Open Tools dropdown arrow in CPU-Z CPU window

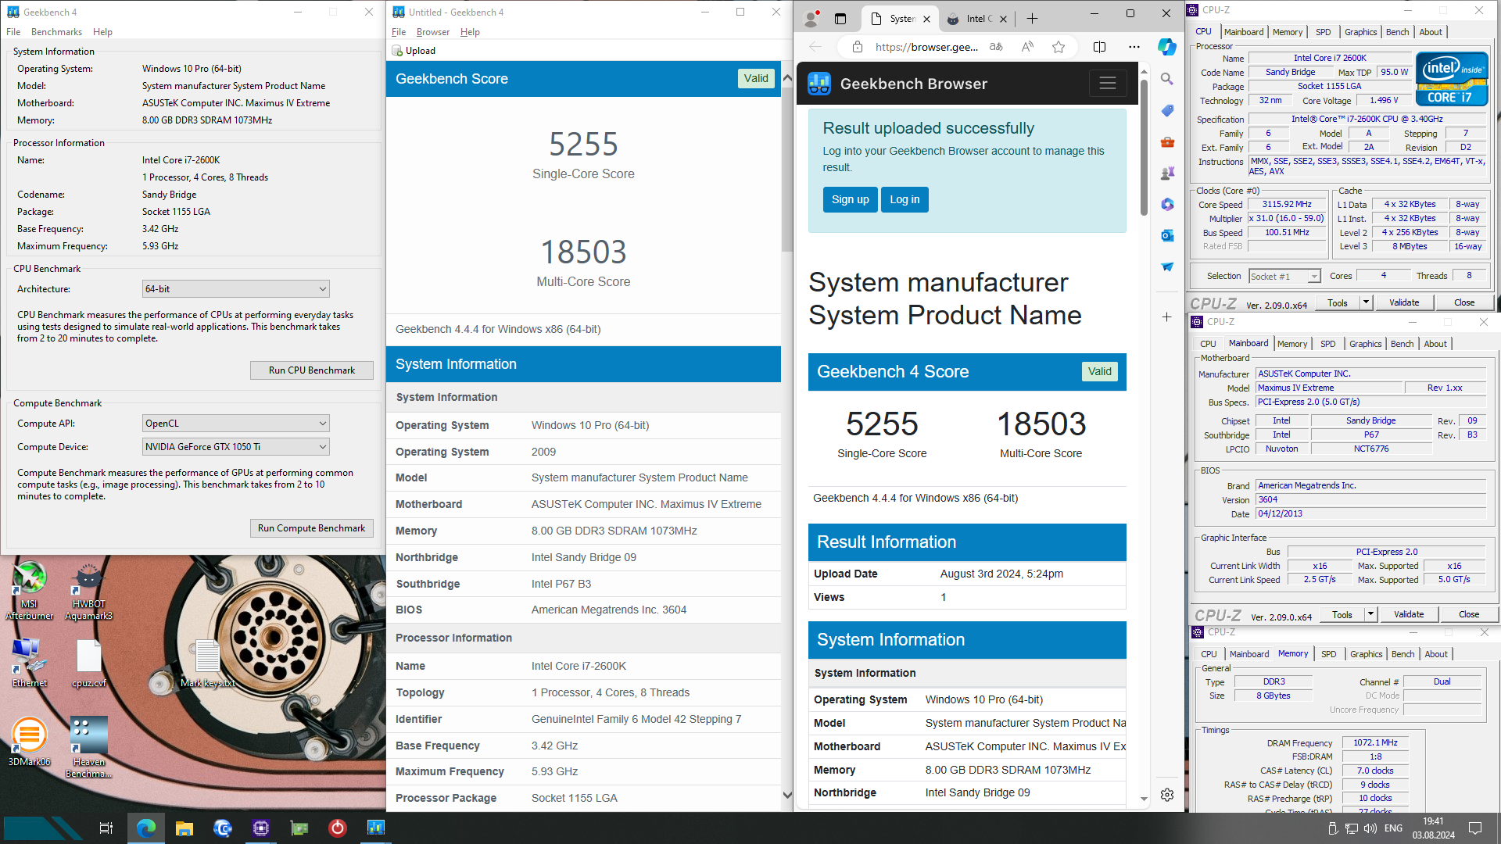[1367, 302]
